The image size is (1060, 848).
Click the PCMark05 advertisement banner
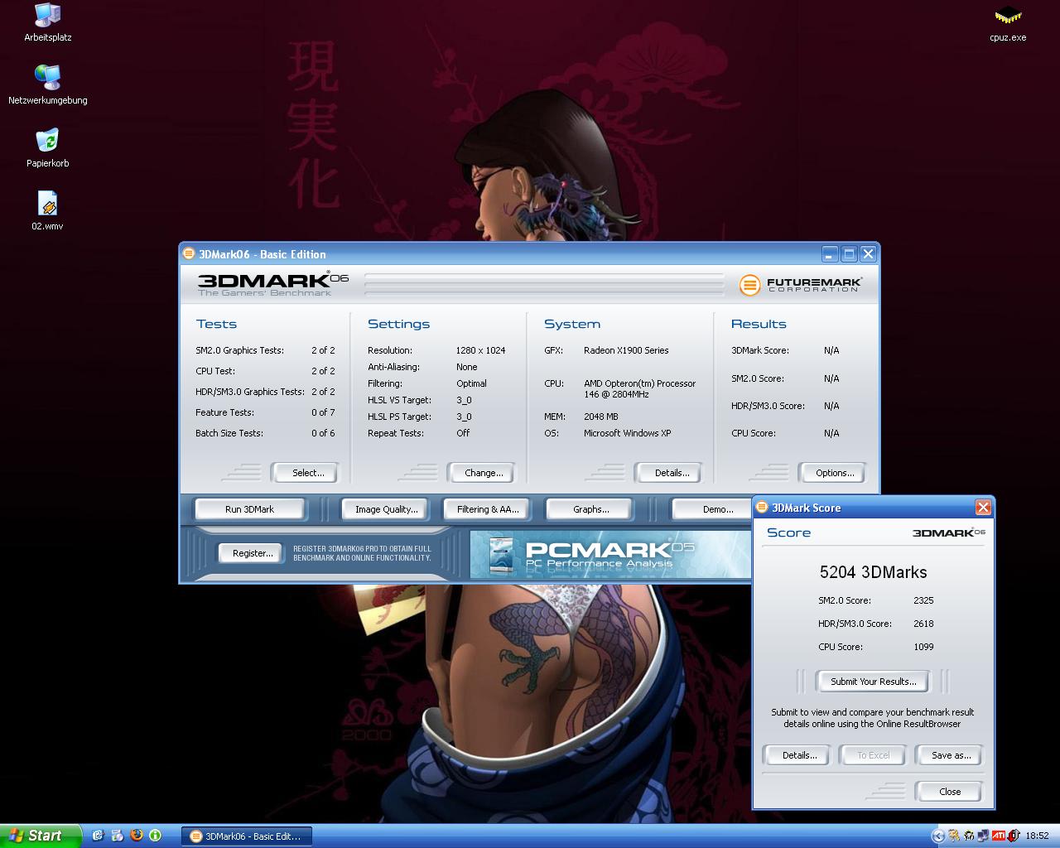click(x=610, y=554)
